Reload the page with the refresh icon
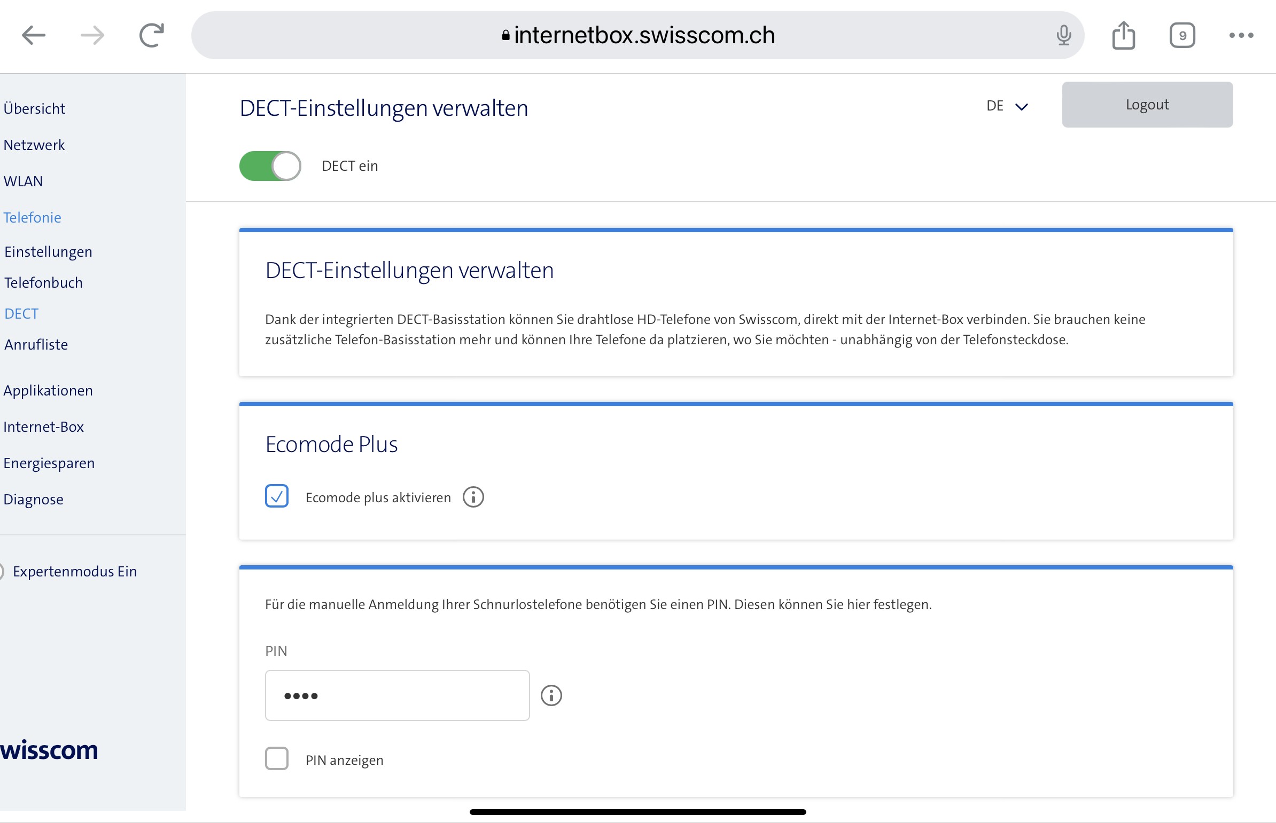The image size is (1276, 823). point(151,36)
